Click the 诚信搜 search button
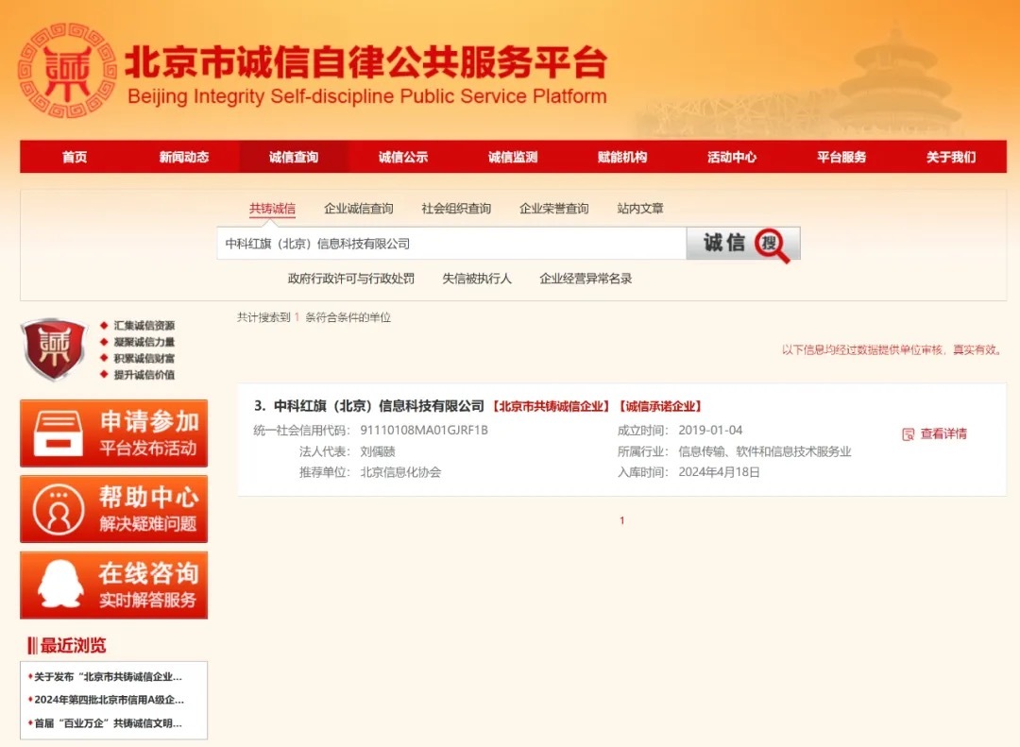Screen dimensions: 1020x747 pyautogui.click(x=743, y=244)
